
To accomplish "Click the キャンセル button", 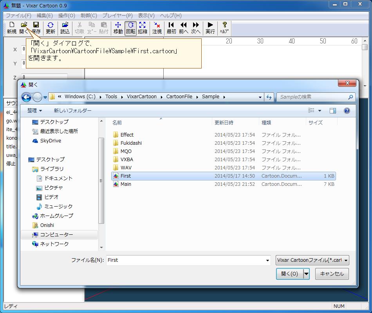I will 332,274.
